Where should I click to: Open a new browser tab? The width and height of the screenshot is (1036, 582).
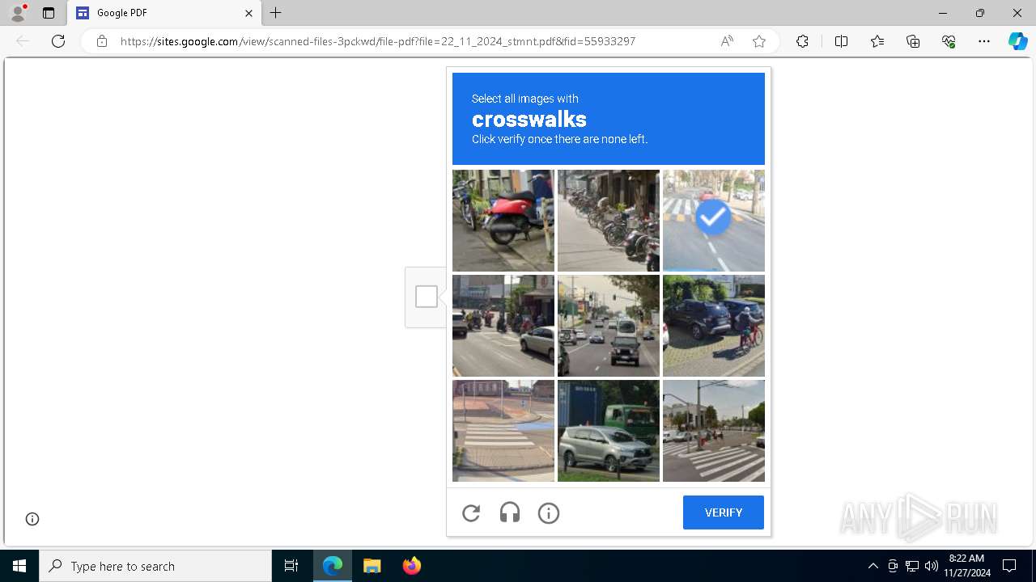pyautogui.click(x=276, y=13)
